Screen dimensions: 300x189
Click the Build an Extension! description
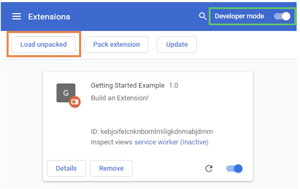pos(120,98)
